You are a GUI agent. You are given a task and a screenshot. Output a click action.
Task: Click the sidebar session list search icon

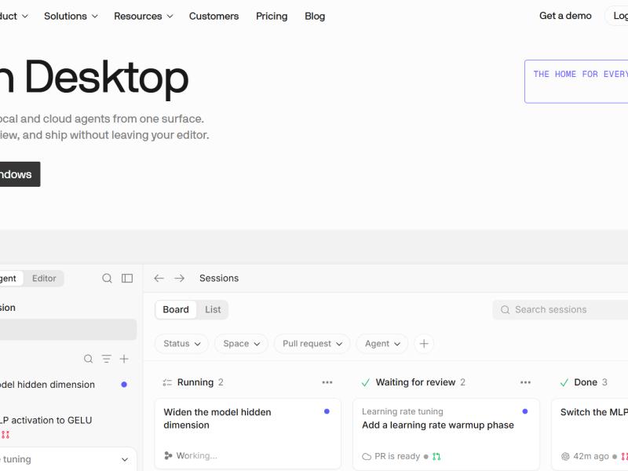point(88,359)
